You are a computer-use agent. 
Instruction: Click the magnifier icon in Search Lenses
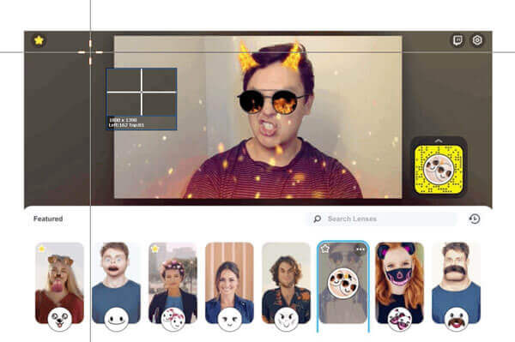pyautogui.click(x=317, y=219)
